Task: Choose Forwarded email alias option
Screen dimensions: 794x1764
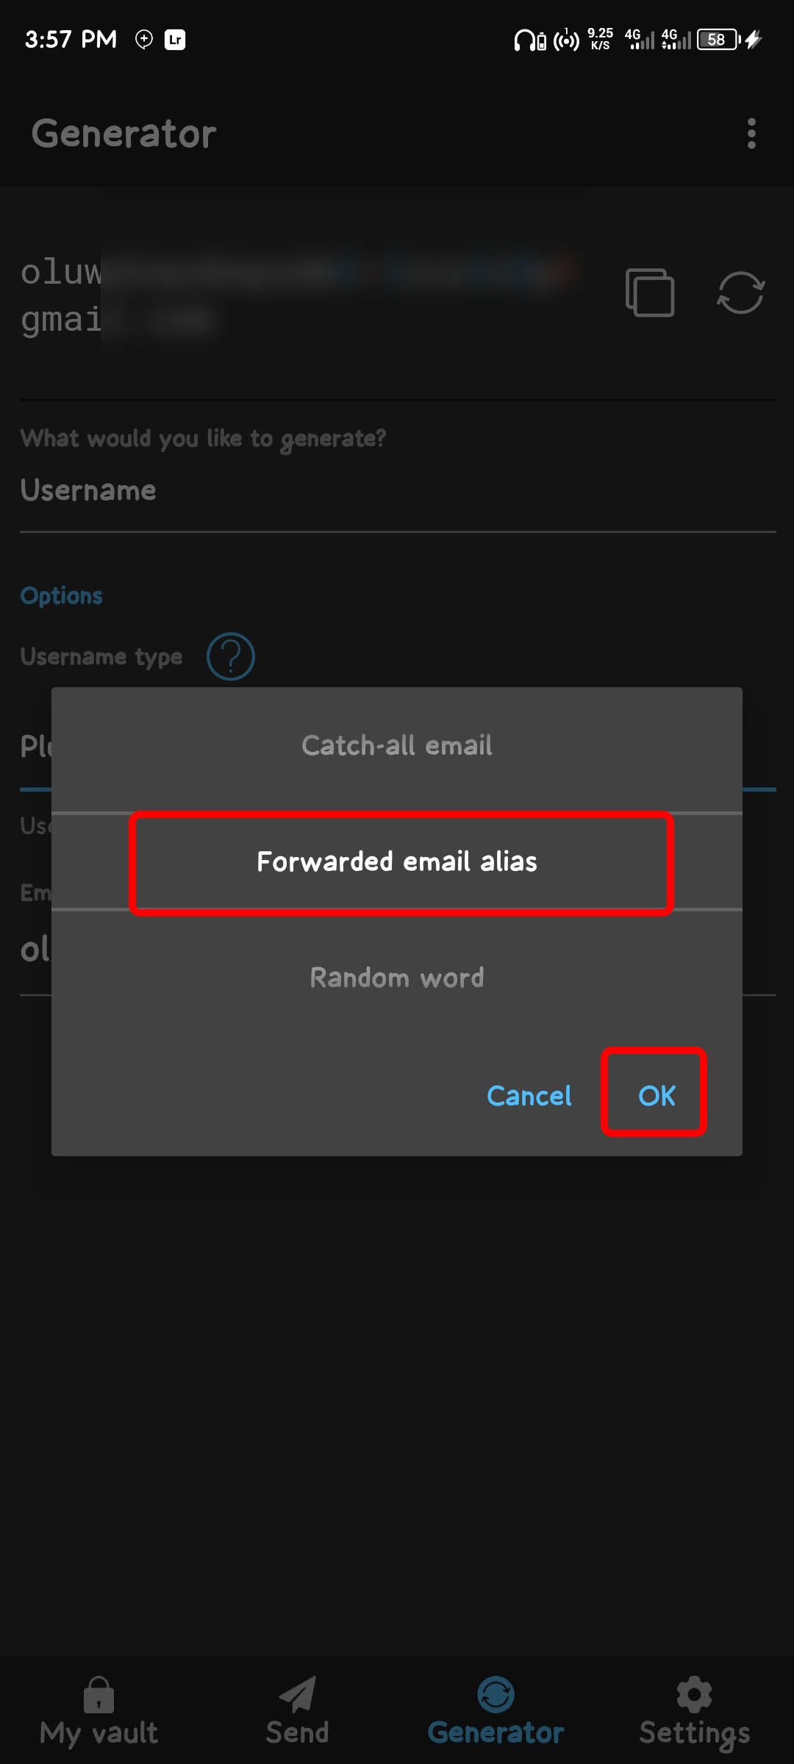Action: [397, 861]
